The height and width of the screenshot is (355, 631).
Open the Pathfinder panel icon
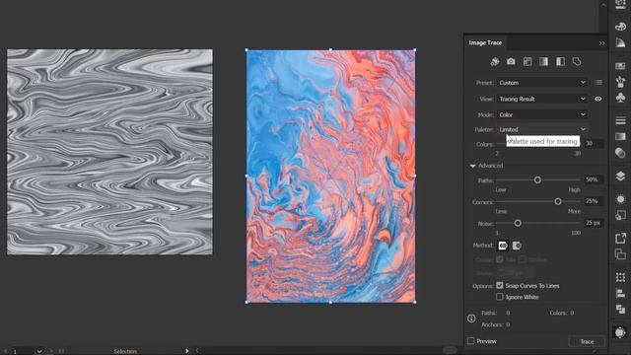[x=620, y=309]
